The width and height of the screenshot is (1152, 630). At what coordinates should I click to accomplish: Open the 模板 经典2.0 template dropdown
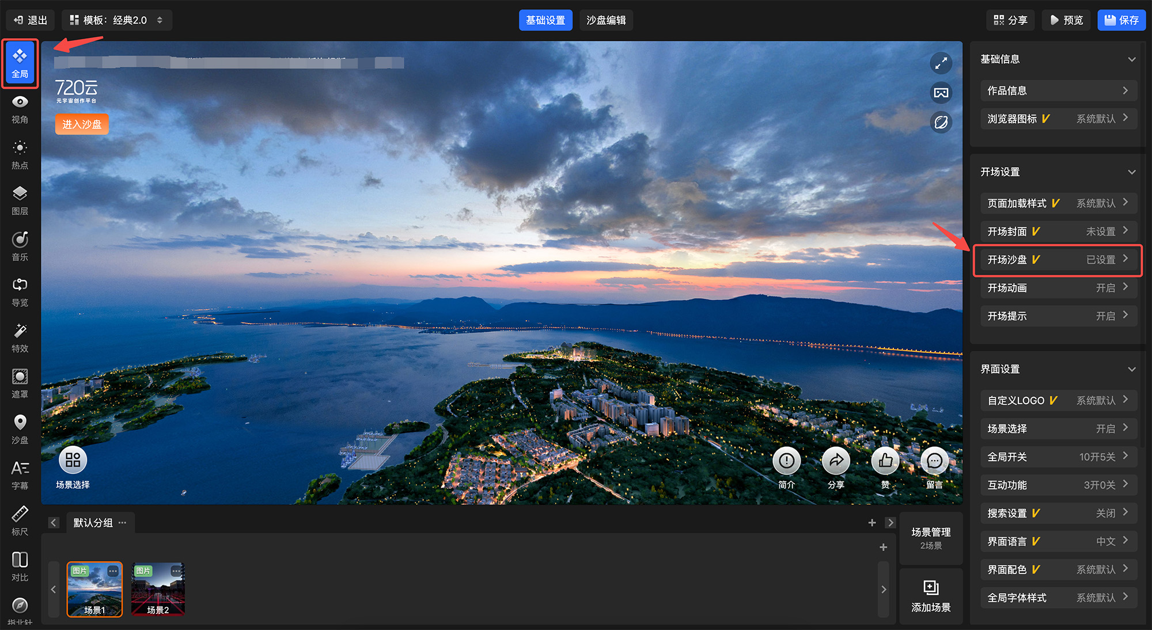[117, 20]
